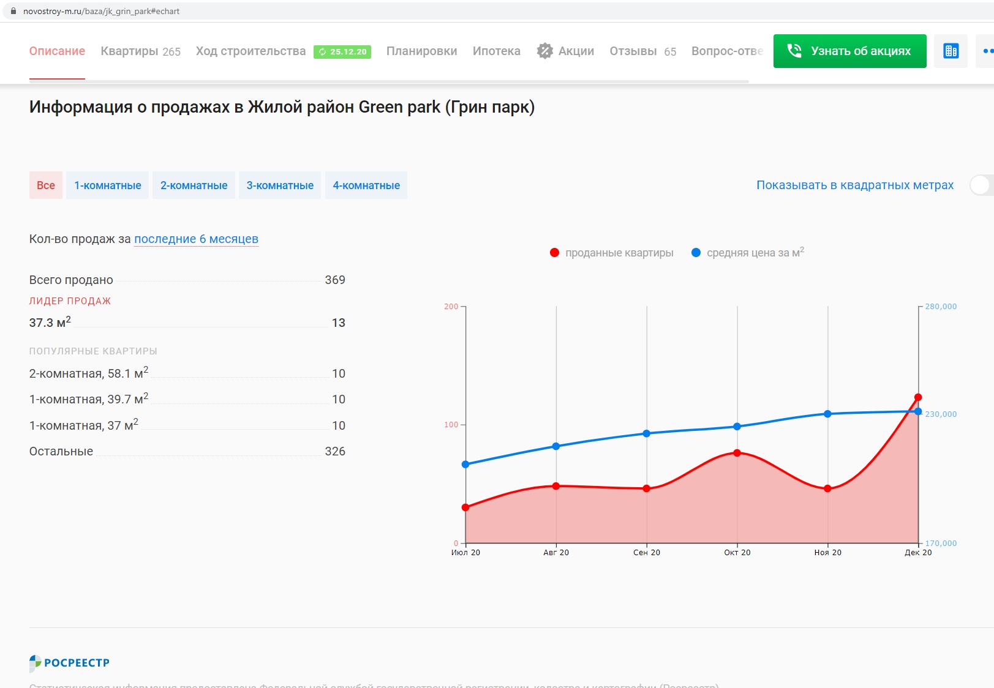Open the three-dots more menu
Image resolution: width=994 pixels, height=688 pixels.
point(987,51)
